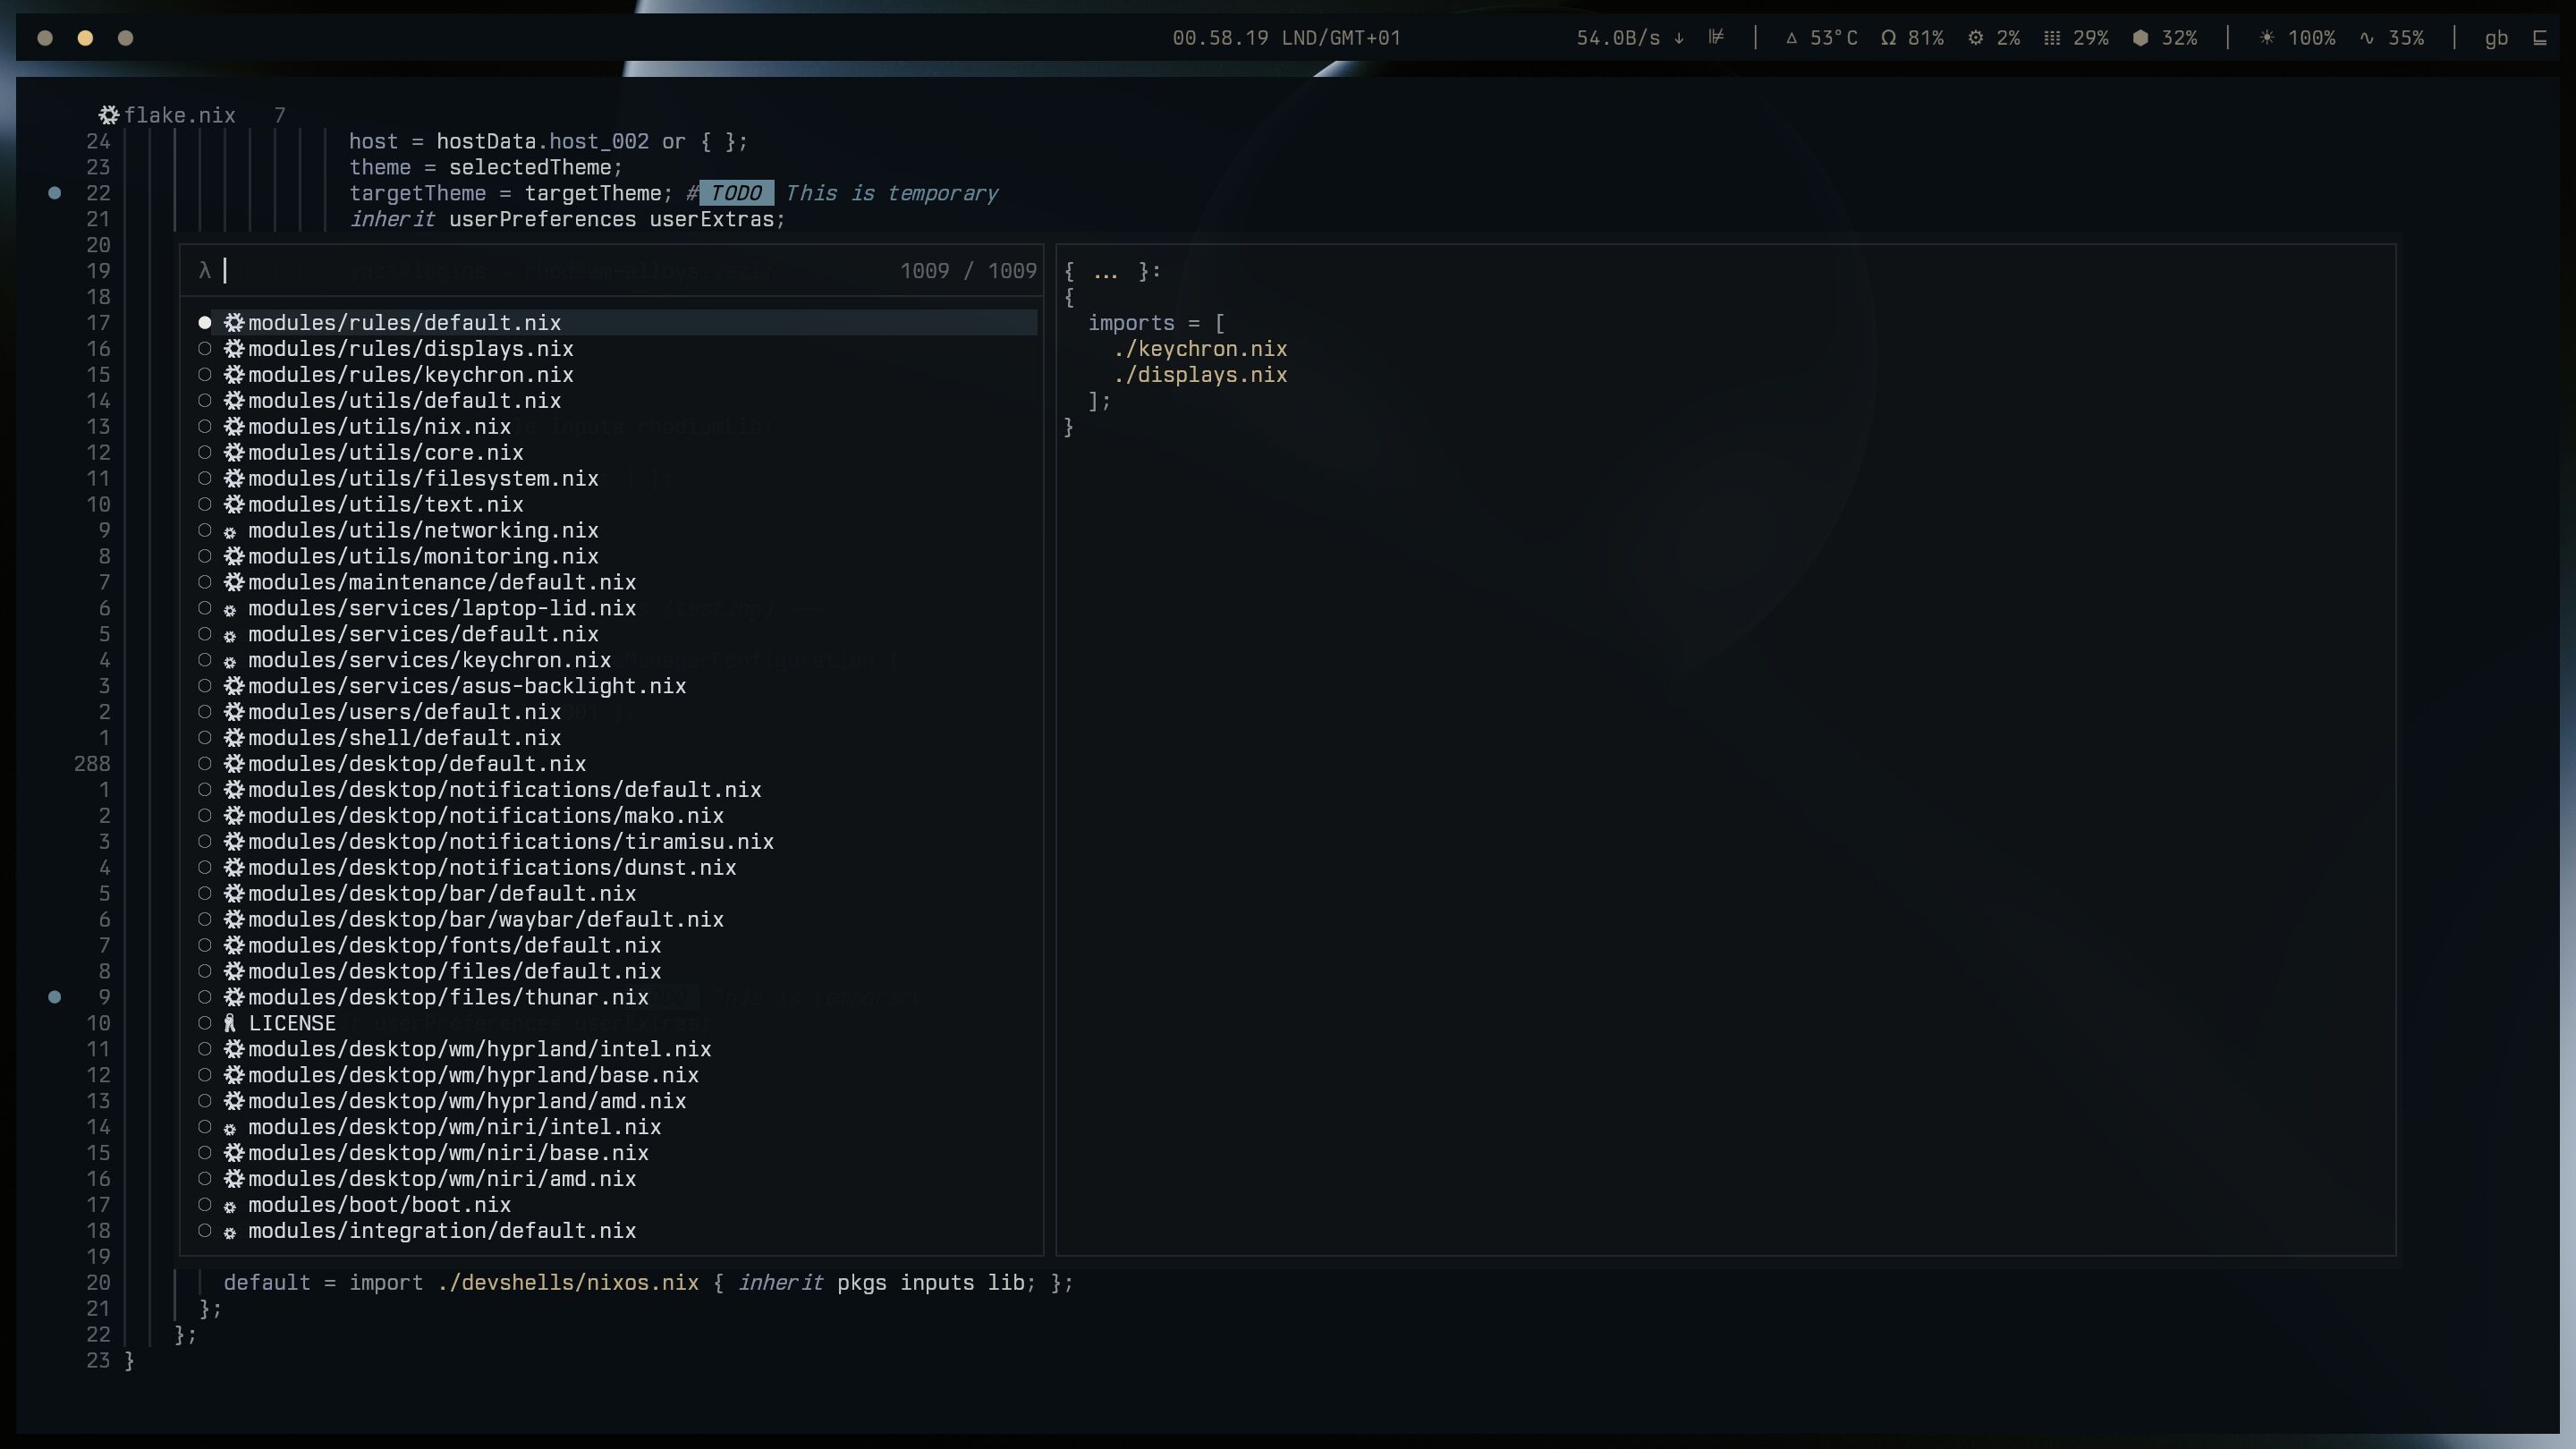2576x1449 pixels.
Task: Select modules/services/asus-backlight.nix entry
Action: click(x=466, y=686)
